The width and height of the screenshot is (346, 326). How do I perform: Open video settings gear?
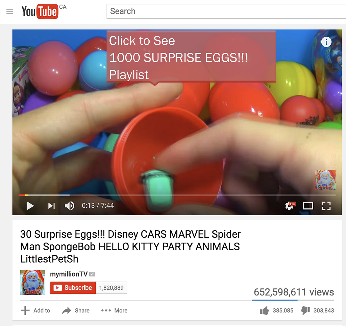[x=290, y=206]
